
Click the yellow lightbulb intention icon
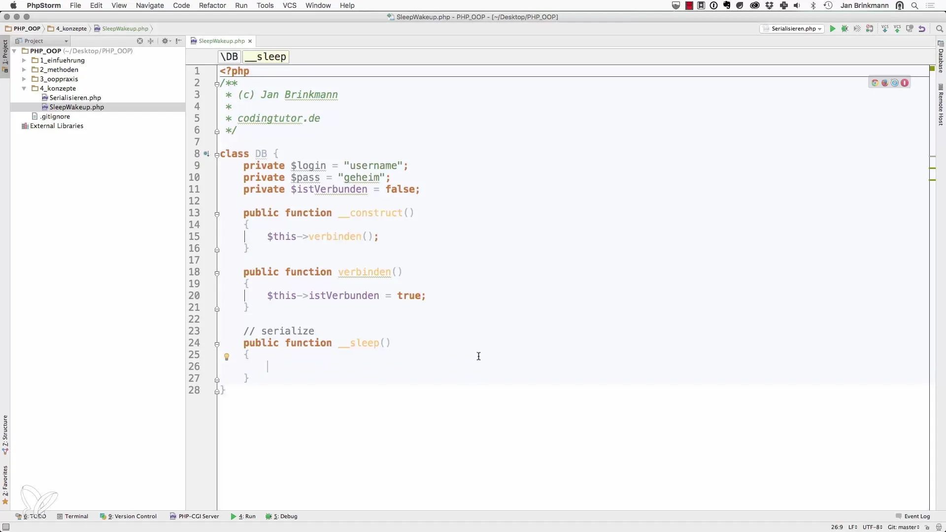227,357
